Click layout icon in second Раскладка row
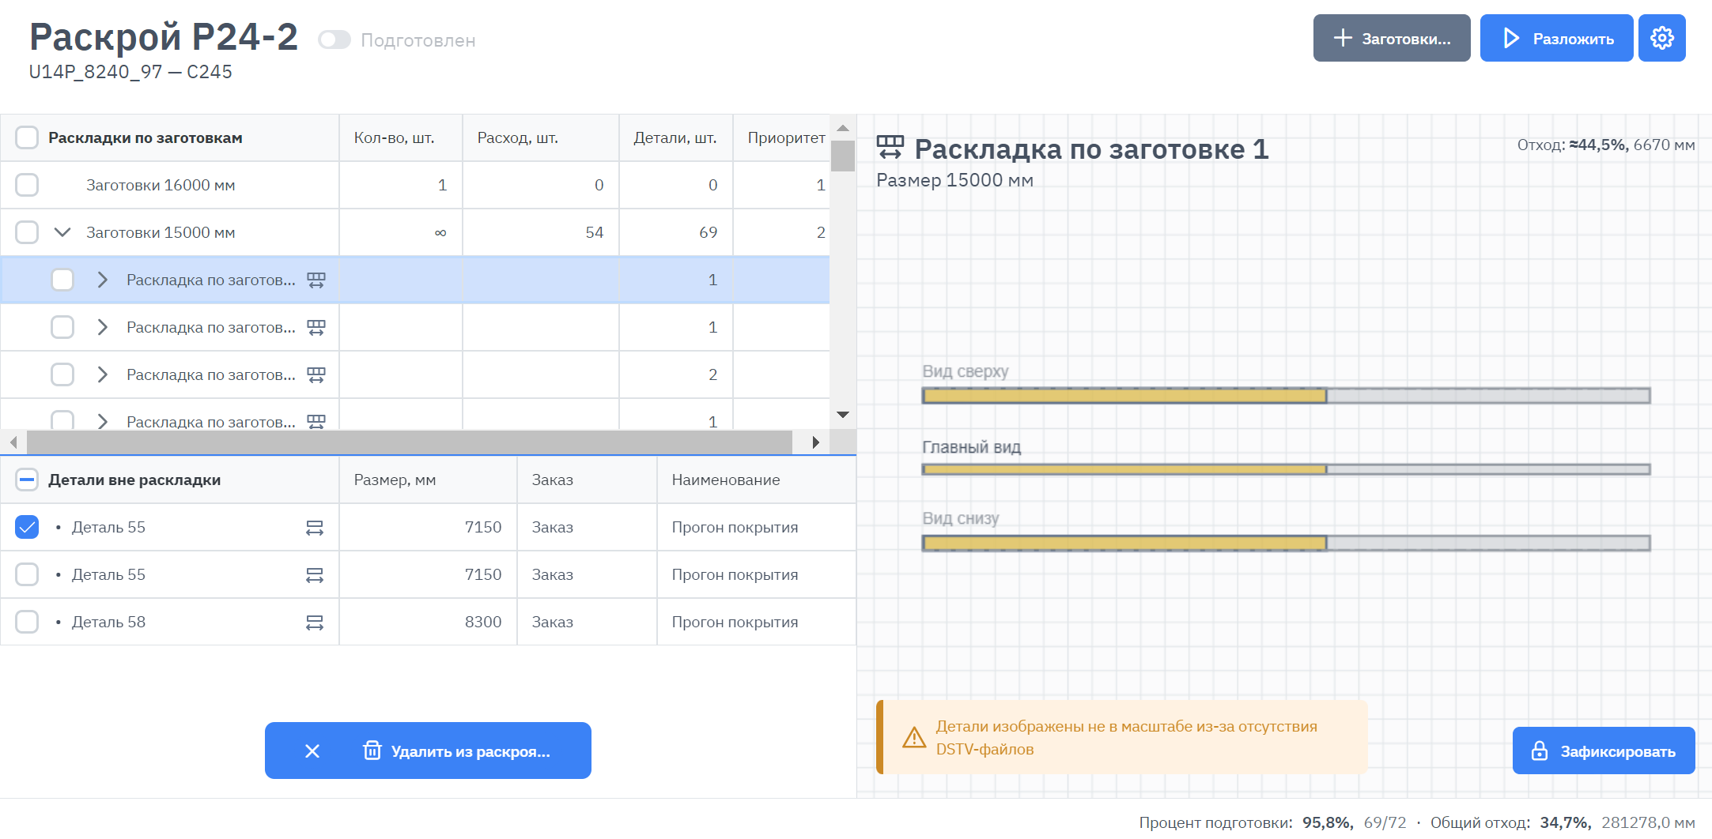Image resolution: width=1712 pixels, height=839 pixels. click(316, 327)
